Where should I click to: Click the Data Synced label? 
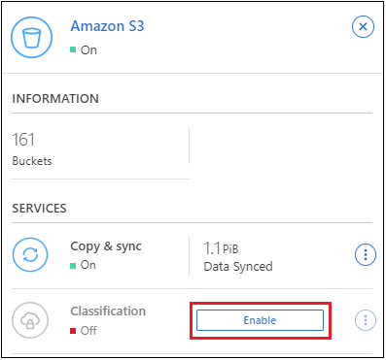click(x=238, y=267)
